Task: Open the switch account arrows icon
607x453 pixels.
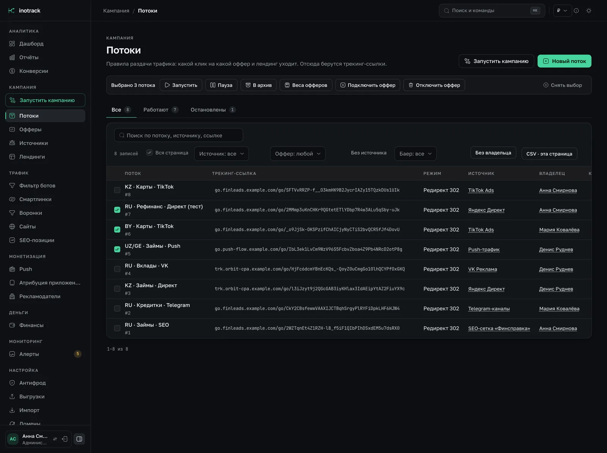Action: pos(55,439)
